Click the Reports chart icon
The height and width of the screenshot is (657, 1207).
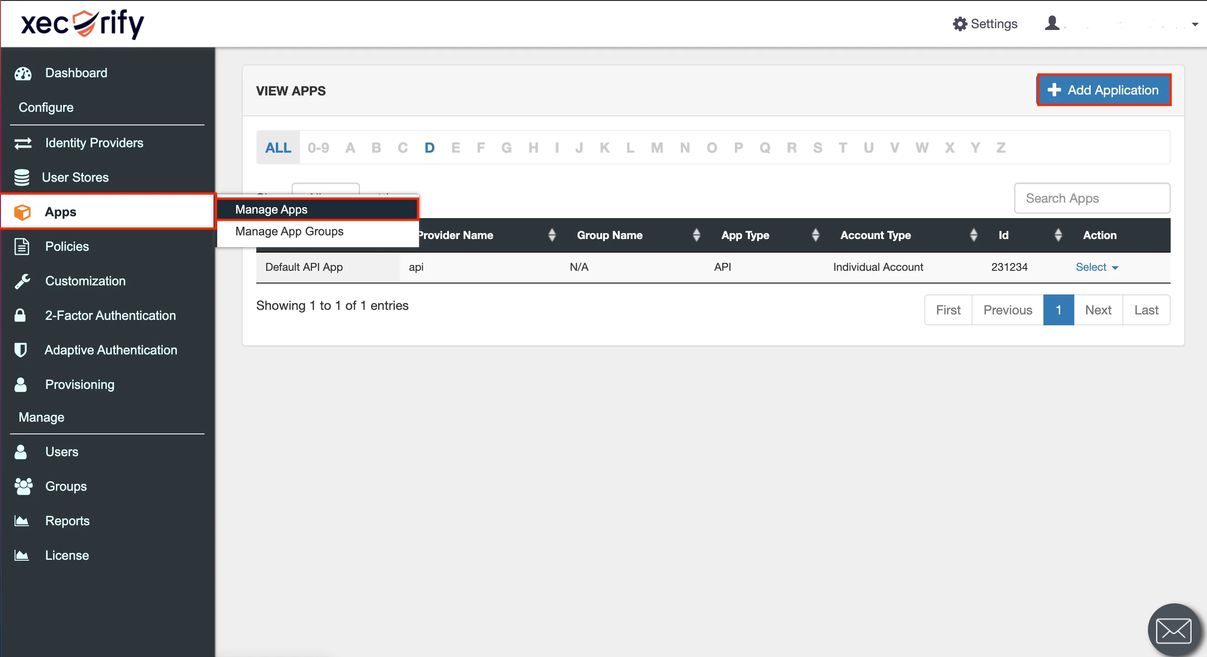pyautogui.click(x=21, y=521)
